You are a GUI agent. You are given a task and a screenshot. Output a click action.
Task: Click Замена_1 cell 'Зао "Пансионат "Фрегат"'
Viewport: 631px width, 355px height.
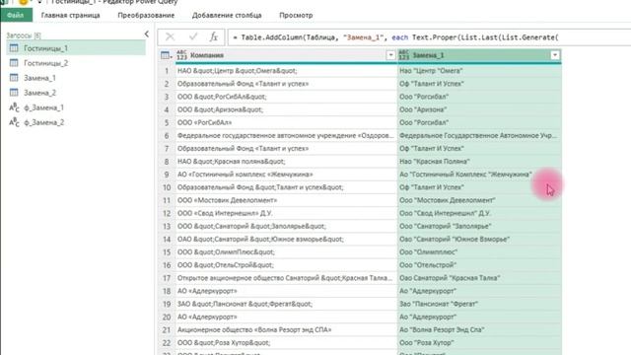click(479, 304)
